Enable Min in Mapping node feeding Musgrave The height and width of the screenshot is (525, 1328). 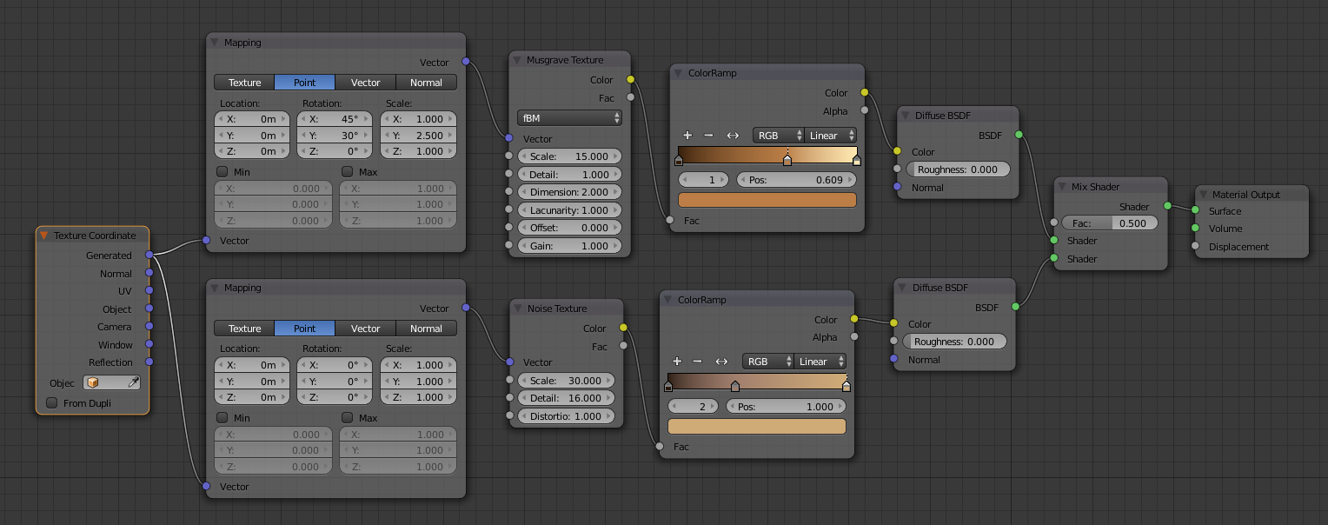222,172
